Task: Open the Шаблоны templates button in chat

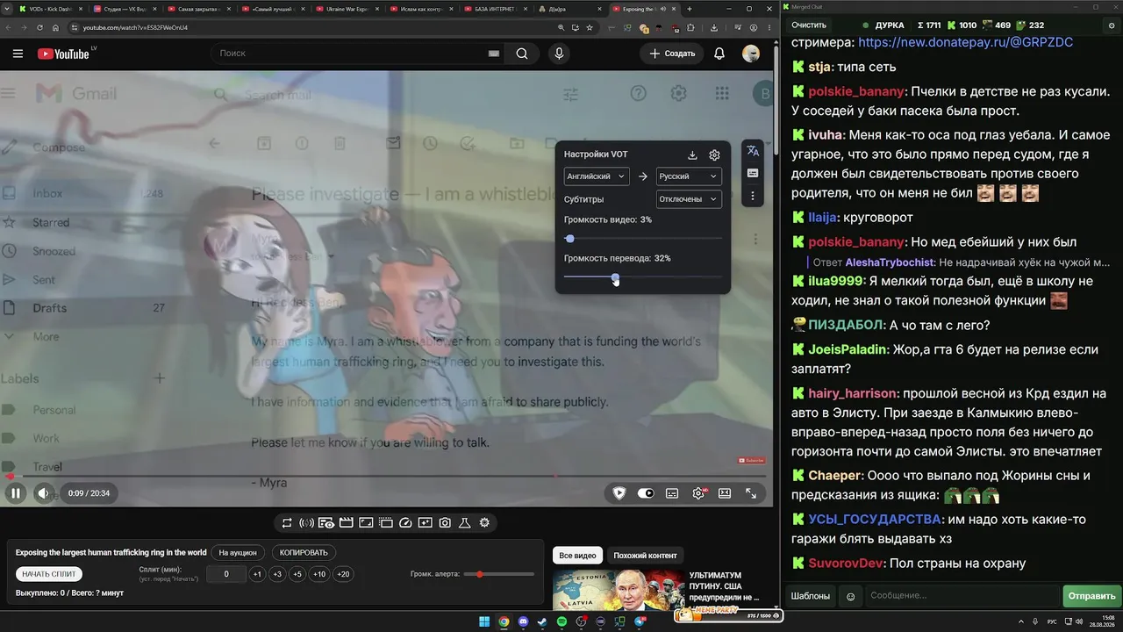Action: (x=811, y=596)
